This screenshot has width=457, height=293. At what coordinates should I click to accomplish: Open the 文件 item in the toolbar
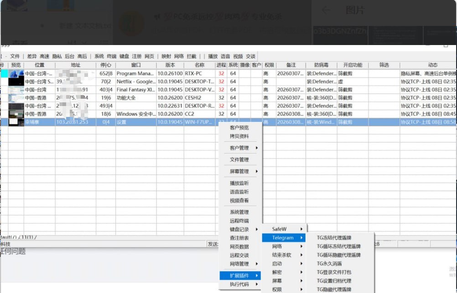[15, 56]
